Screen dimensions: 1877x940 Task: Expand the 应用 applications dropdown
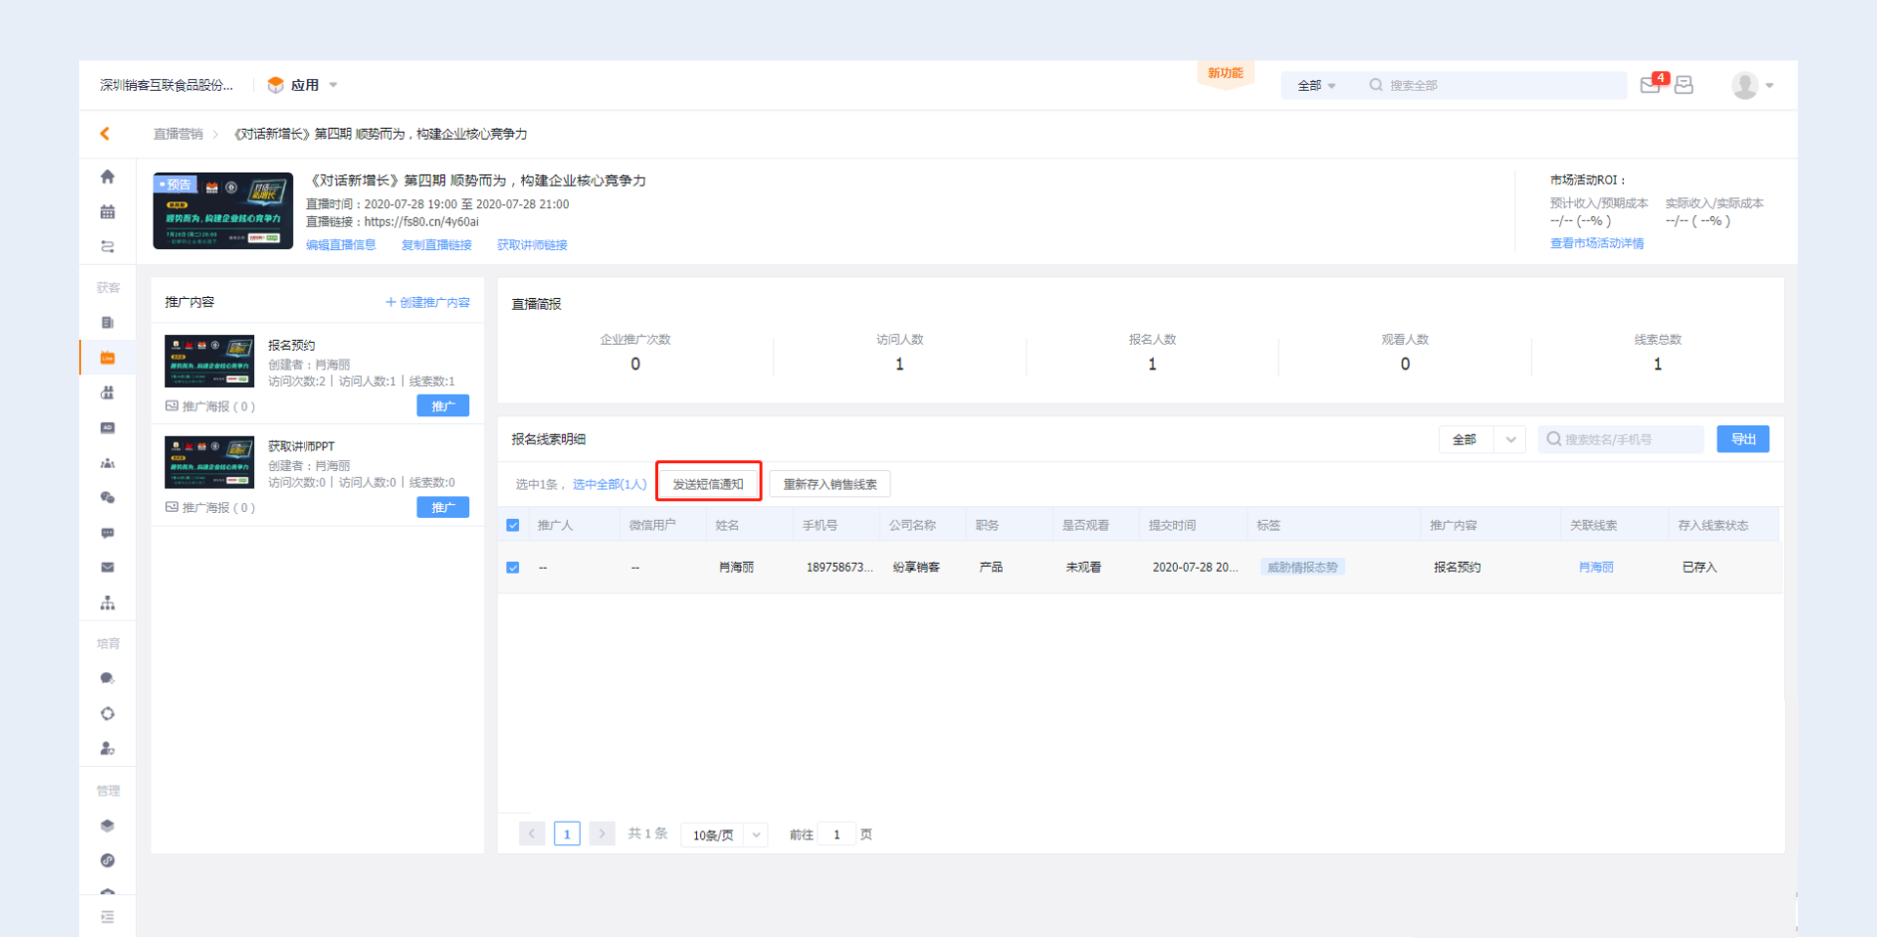tap(333, 85)
